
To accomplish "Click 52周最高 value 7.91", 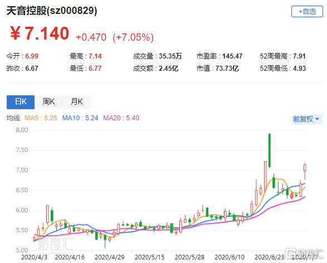I will pyautogui.click(x=299, y=56).
